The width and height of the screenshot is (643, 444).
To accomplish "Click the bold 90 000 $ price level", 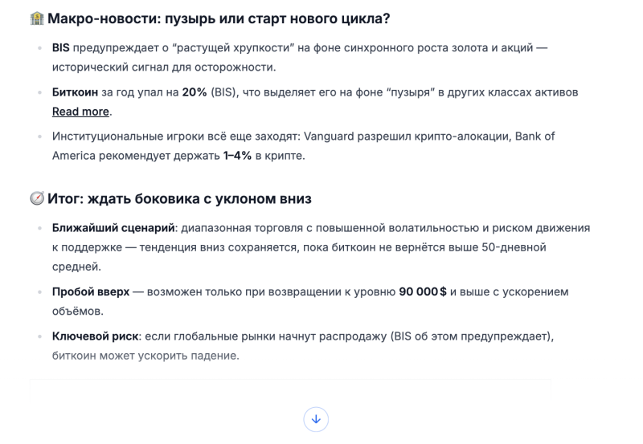I will pos(423,291).
